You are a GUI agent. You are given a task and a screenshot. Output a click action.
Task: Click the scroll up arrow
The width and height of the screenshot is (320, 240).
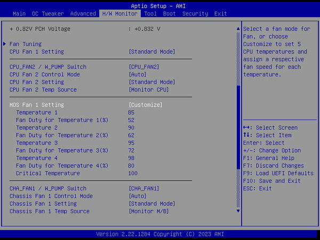[x=238, y=29]
